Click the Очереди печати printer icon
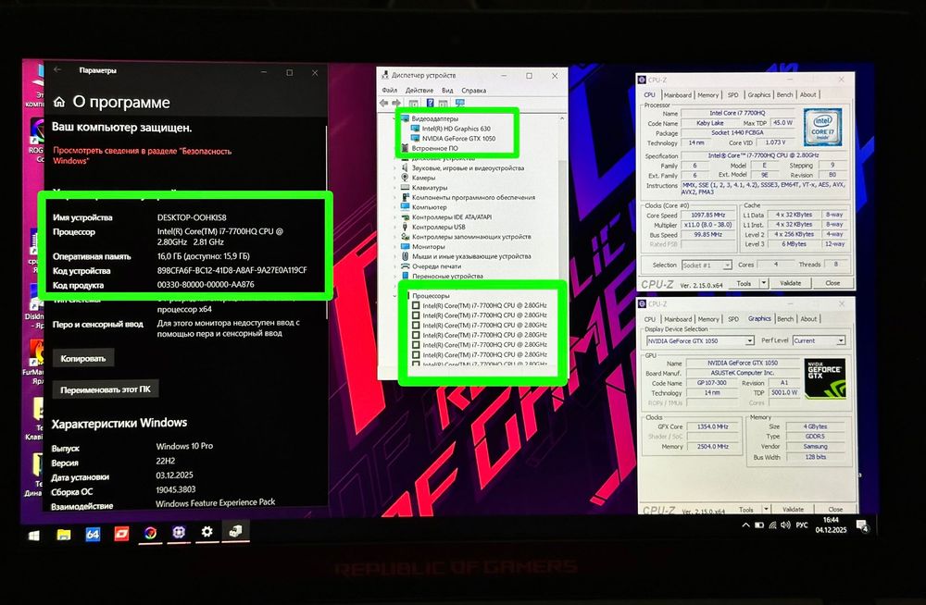 406,266
